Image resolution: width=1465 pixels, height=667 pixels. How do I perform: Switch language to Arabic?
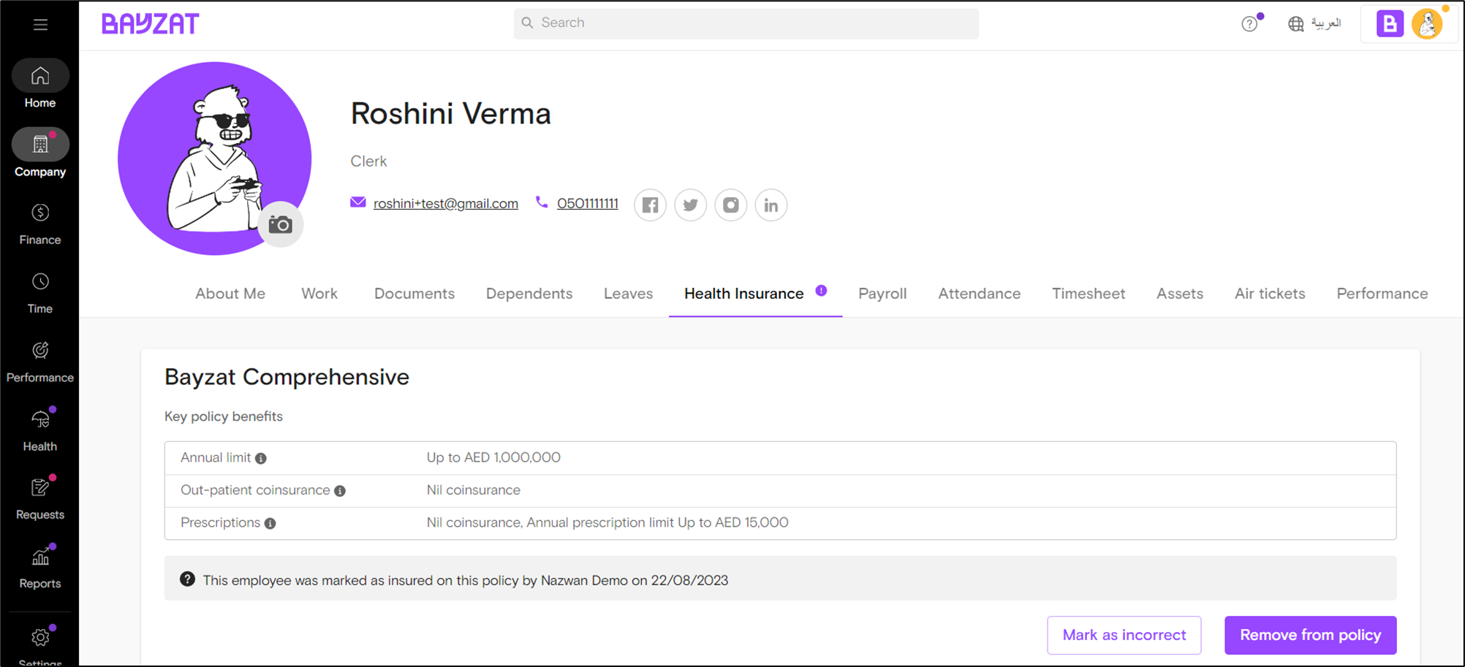(x=1314, y=23)
